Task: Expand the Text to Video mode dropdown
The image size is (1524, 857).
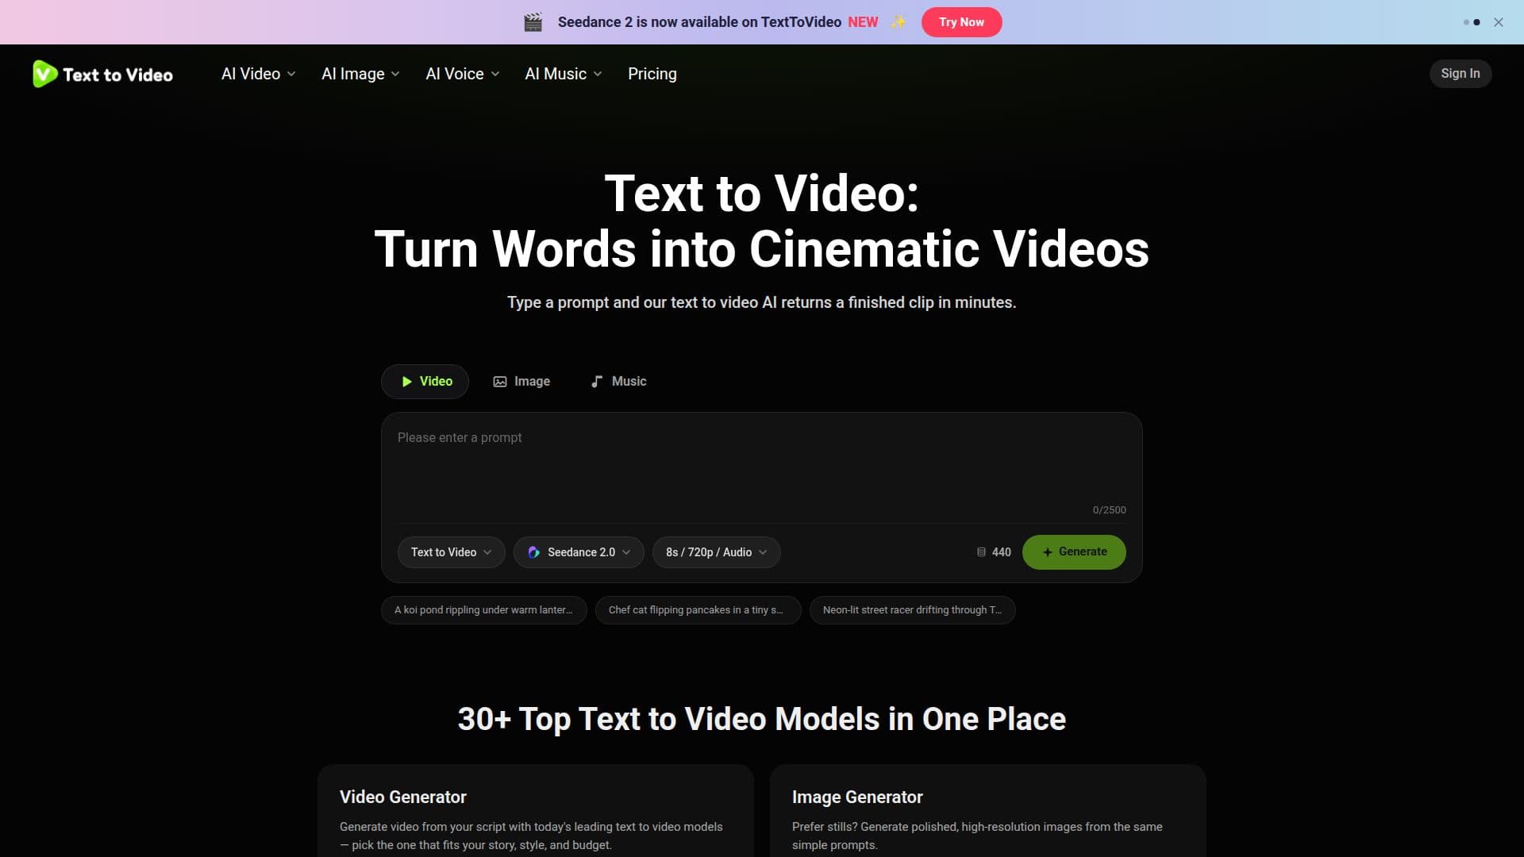Action: click(451, 552)
